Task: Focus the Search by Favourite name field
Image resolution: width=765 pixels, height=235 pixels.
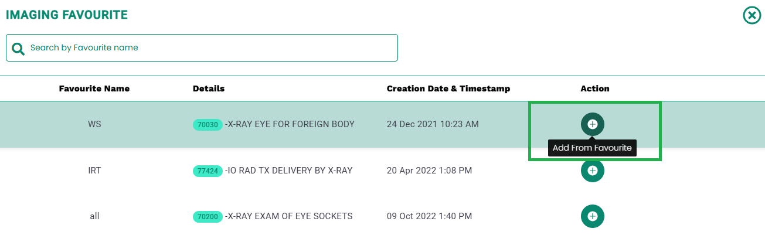Action: (202, 47)
